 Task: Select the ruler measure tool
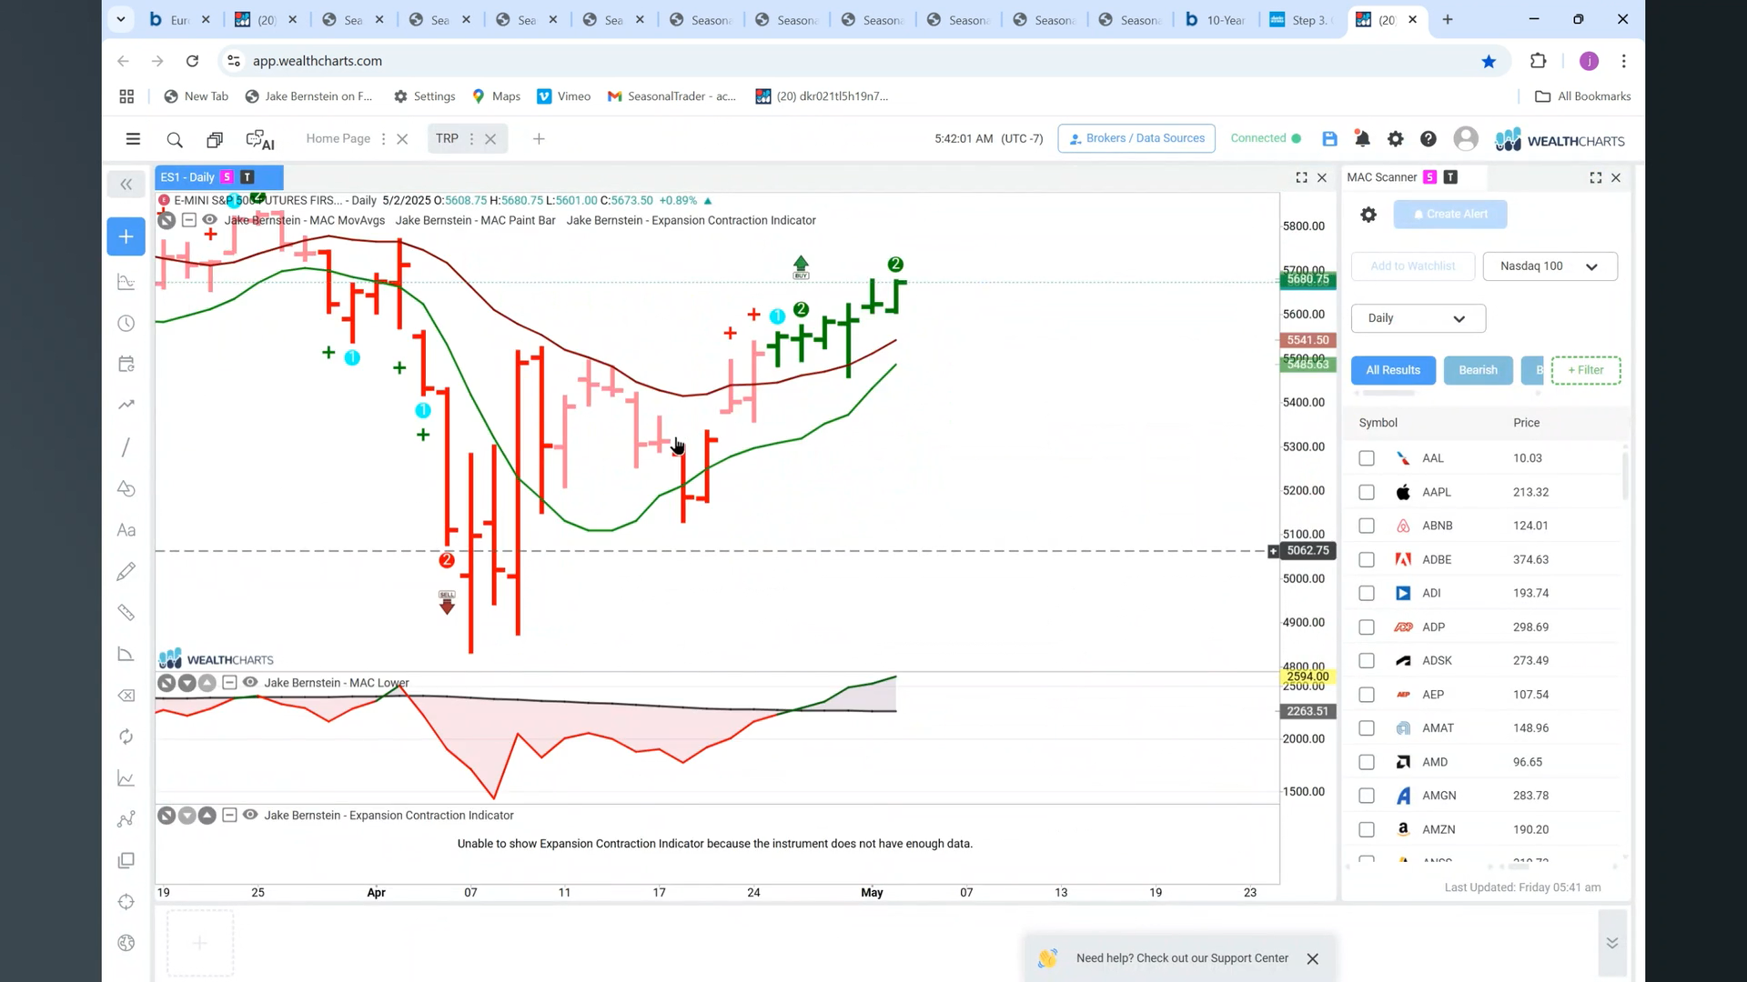click(x=126, y=613)
